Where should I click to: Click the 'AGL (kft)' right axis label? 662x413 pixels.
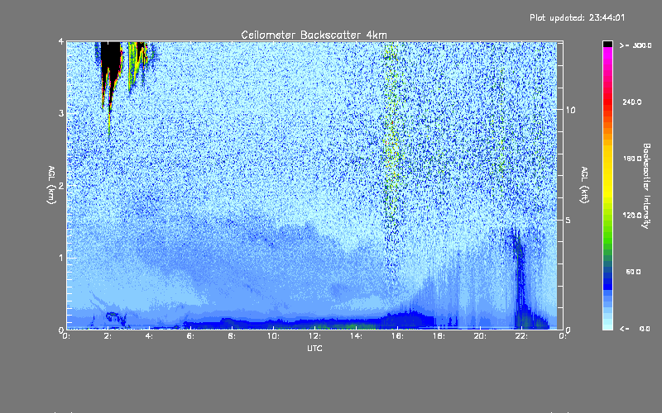point(585,185)
